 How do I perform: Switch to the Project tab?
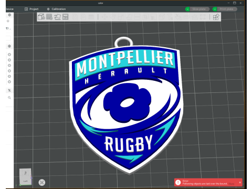click(x=31, y=9)
